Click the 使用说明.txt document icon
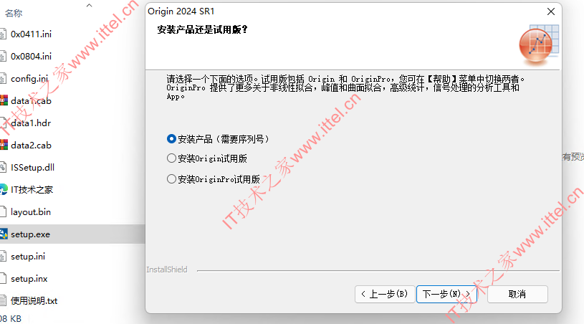This screenshot has height=324, width=584. (3, 300)
